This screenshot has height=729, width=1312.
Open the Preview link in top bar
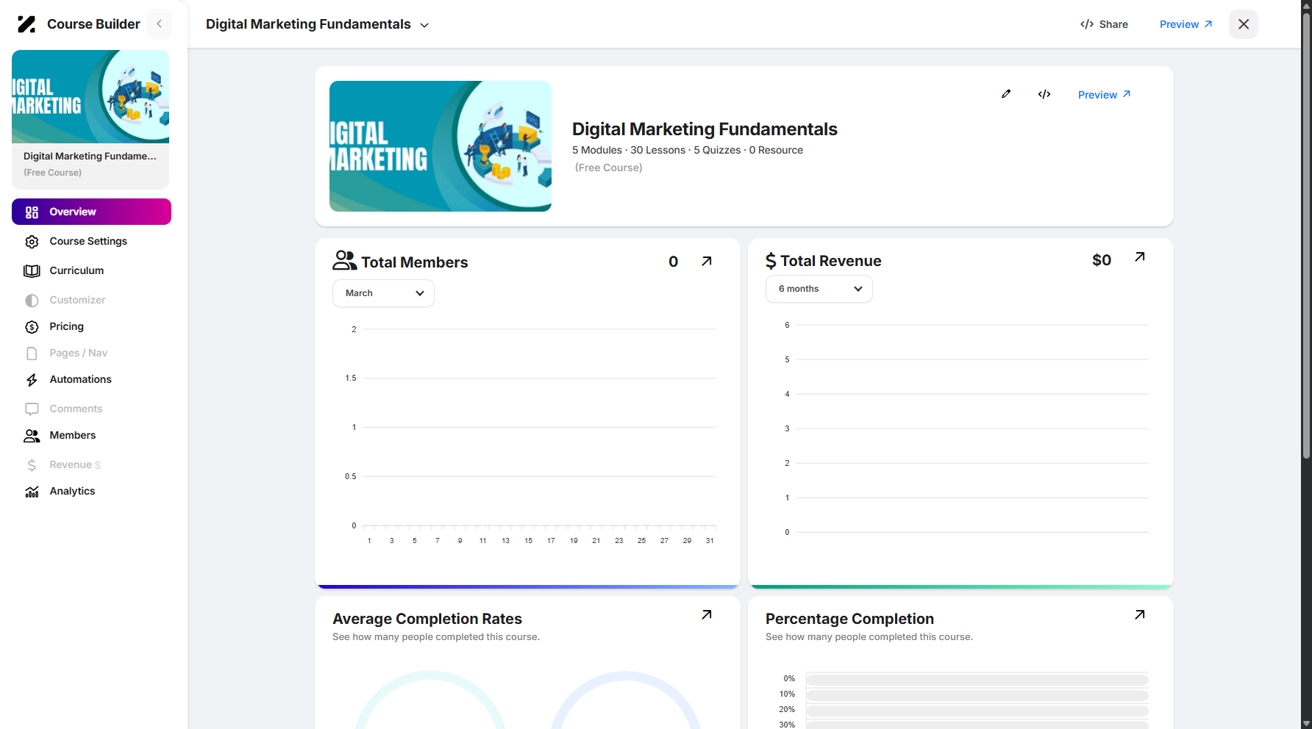point(1186,24)
